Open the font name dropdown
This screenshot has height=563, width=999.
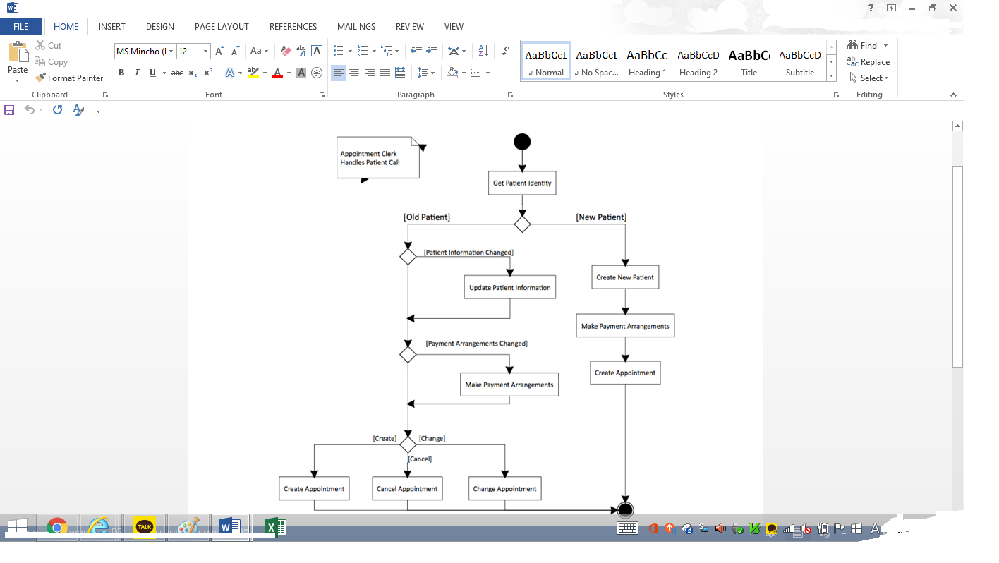[171, 51]
